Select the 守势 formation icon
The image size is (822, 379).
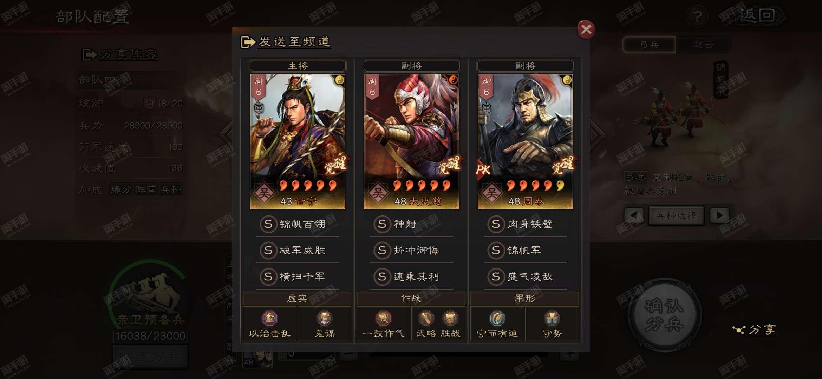(552, 319)
